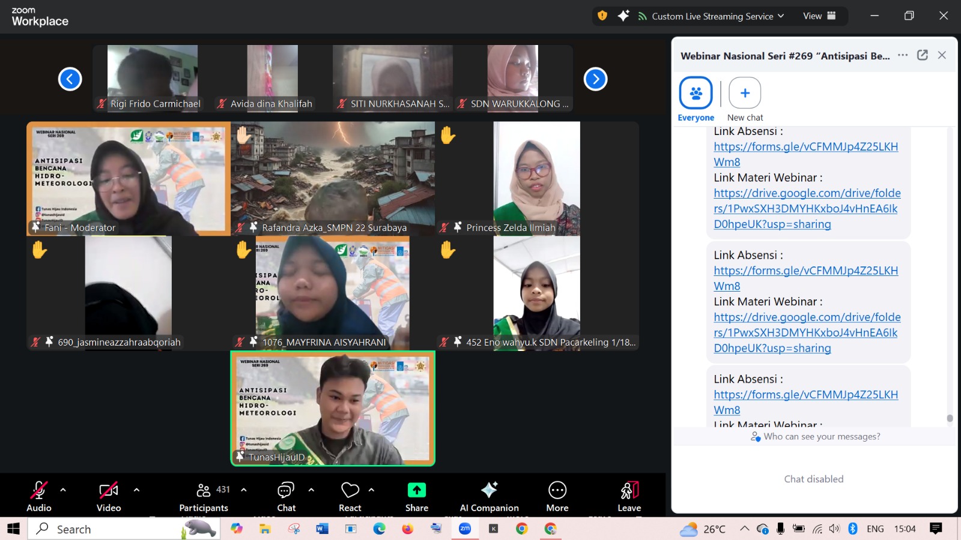
Task: Toggle the Chat panel
Action: 286,497
